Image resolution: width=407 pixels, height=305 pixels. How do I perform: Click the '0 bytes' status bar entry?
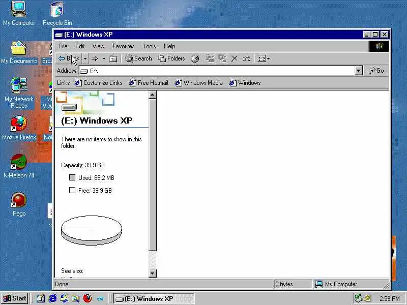click(284, 284)
